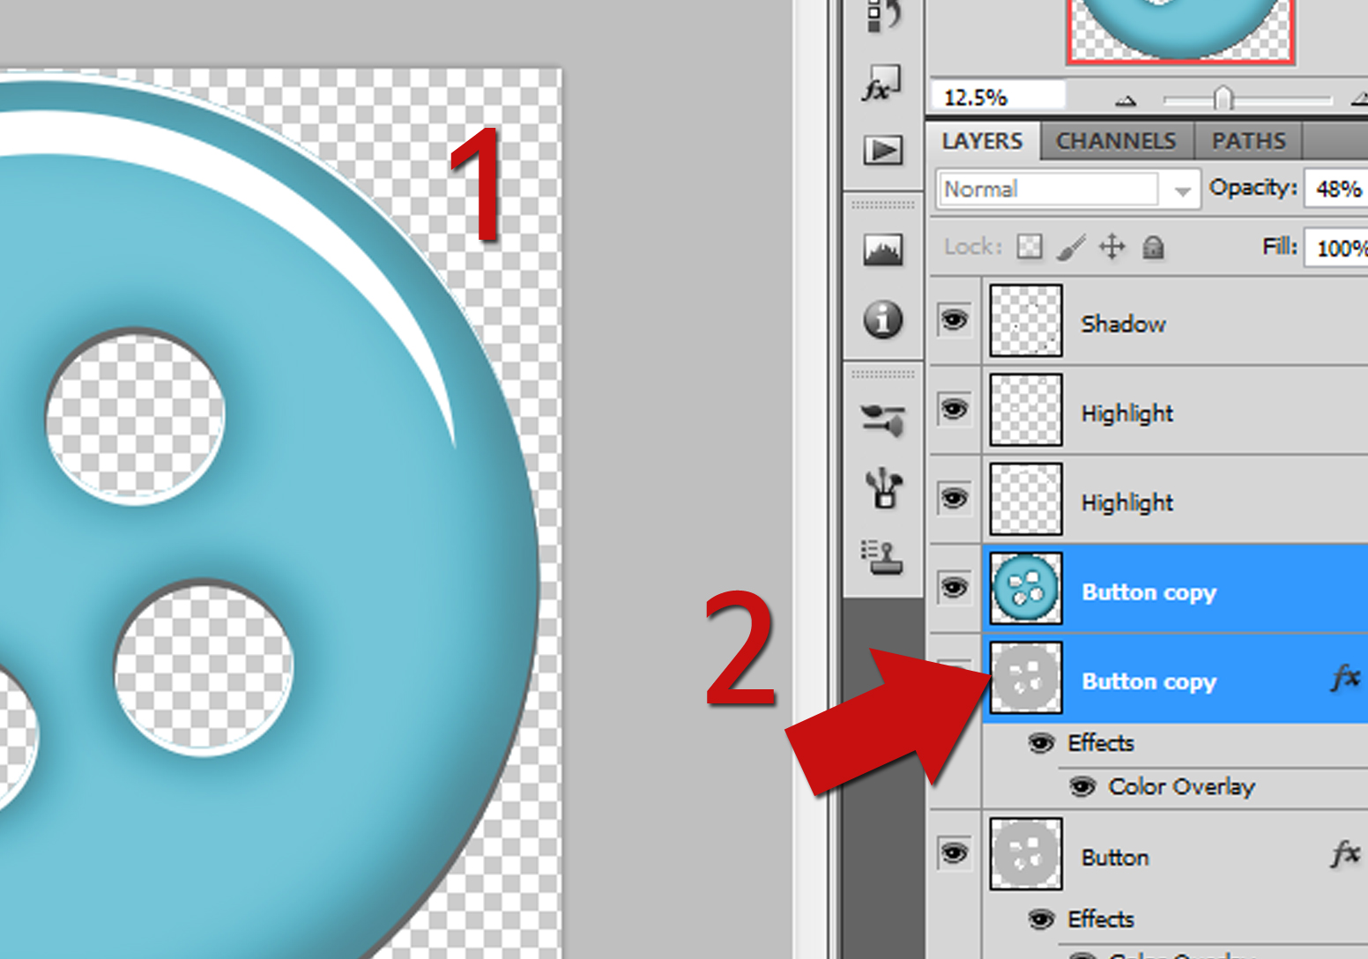
Task: Open the Normal blend mode dropdown
Action: coord(1067,189)
